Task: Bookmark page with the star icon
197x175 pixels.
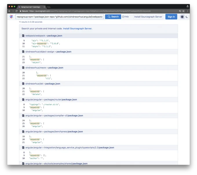Action: [183, 11]
